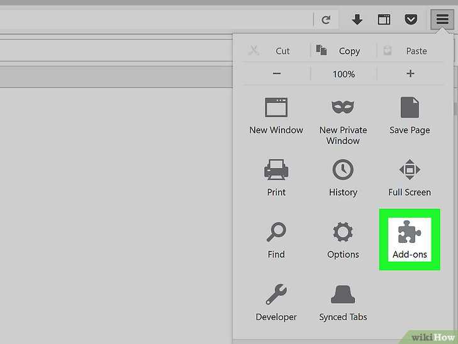
Task: Enter Full Screen mode
Action: point(410,178)
